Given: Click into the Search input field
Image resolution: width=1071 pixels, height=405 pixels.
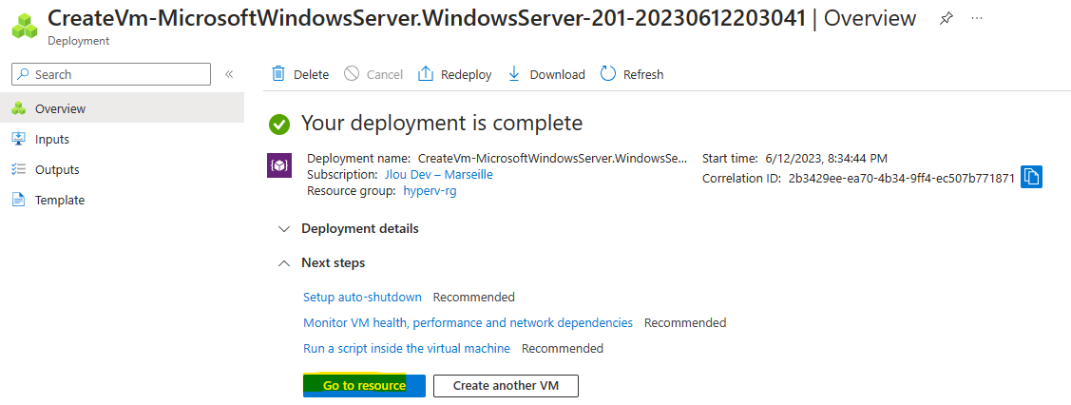Looking at the screenshot, I should 111,74.
